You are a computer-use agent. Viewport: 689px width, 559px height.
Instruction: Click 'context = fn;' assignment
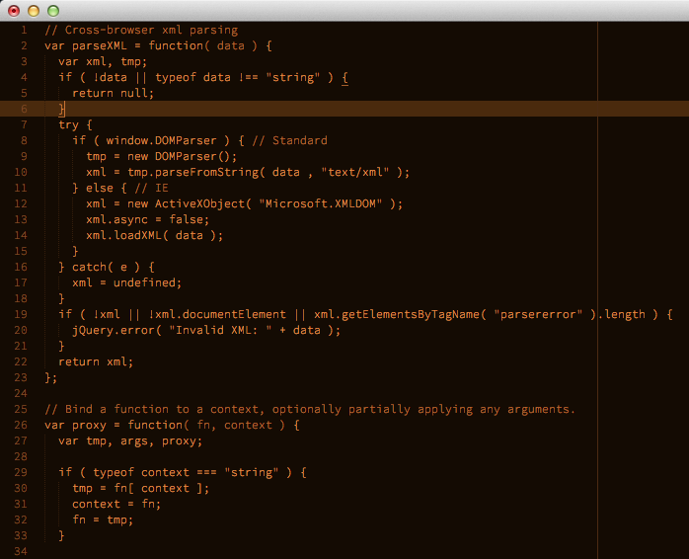(x=116, y=504)
